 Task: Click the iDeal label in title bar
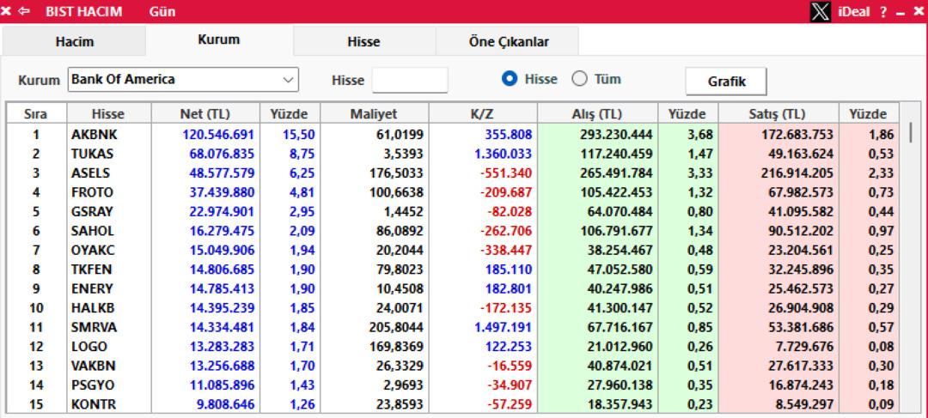pos(853,12)
